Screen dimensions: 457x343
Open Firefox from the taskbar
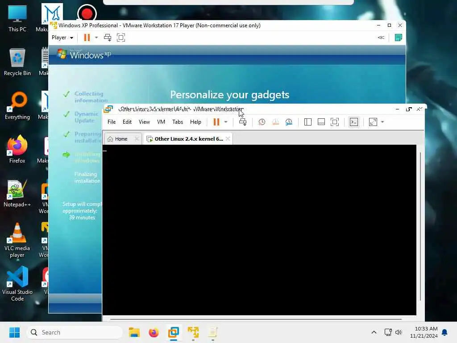coord(154,332)
